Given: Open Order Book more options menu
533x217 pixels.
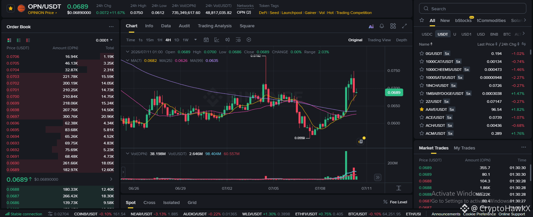Looking at the screenshot, I should tap(111, 27).
